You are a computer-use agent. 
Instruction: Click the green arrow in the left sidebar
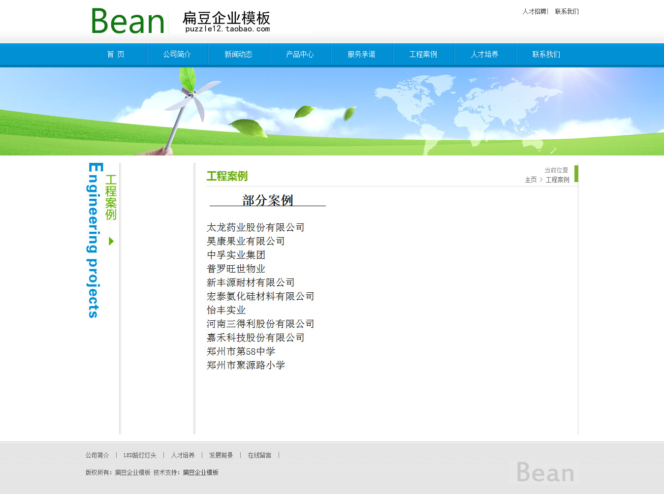tap(111, 241)
